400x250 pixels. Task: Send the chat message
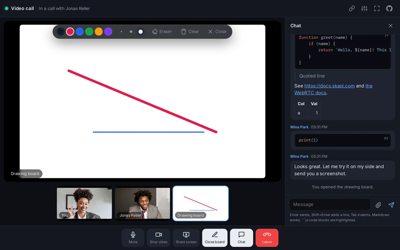point(391,205)
